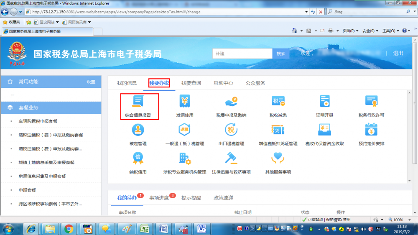This screenshot has height=235, width=418.
Task: Open the 税务行政许可 icon
Action: coord(371,102)
